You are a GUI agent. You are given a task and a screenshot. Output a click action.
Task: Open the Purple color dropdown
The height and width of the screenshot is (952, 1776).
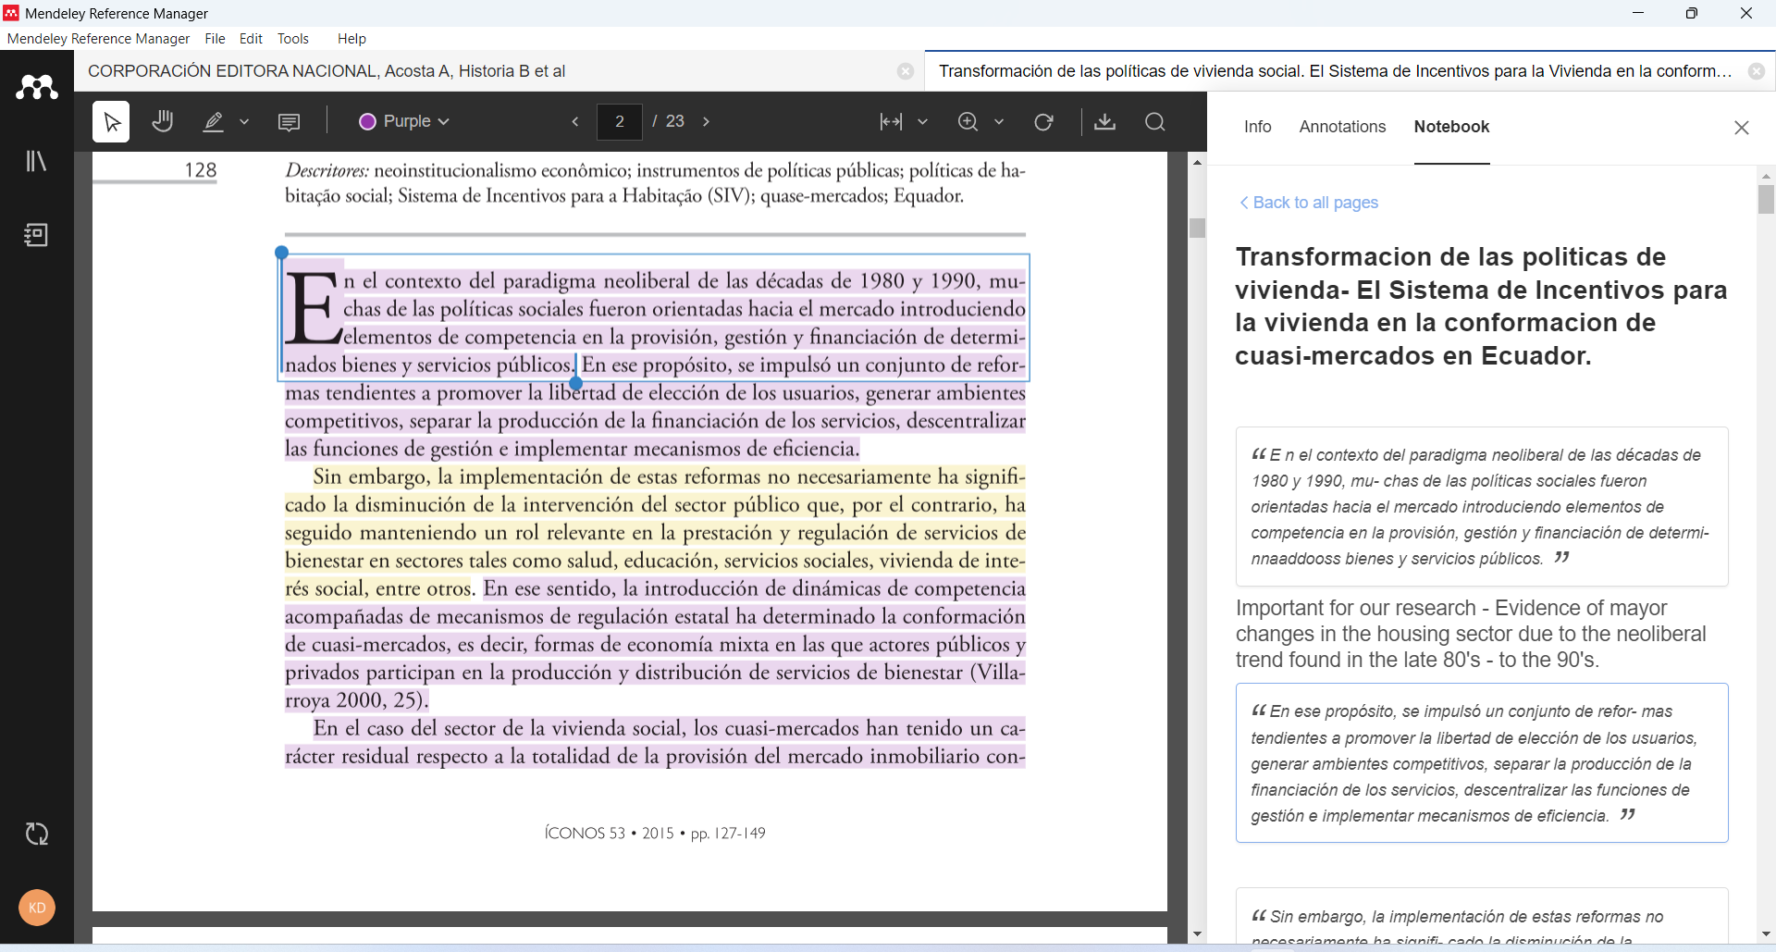click(404, 121)
